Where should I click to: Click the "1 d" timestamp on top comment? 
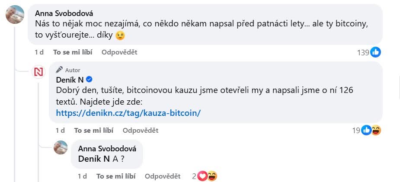pos(39,52)
